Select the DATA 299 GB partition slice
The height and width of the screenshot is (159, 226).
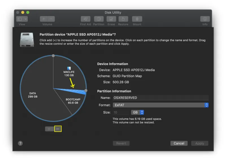tap(32, 95)
